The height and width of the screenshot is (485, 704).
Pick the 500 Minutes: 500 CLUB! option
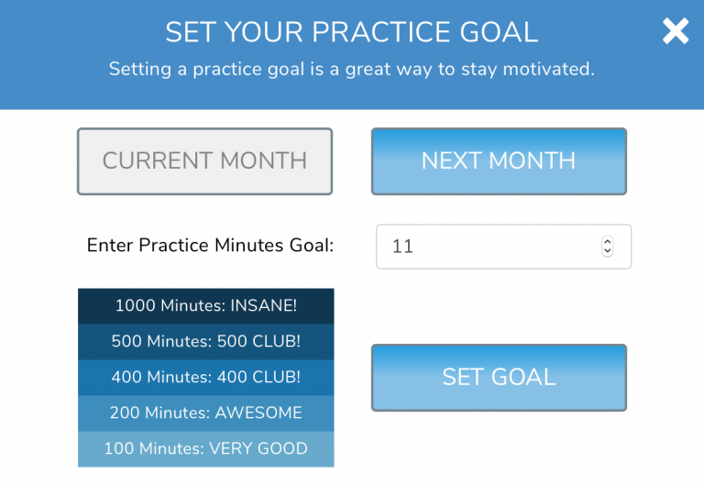coord(206,342)
